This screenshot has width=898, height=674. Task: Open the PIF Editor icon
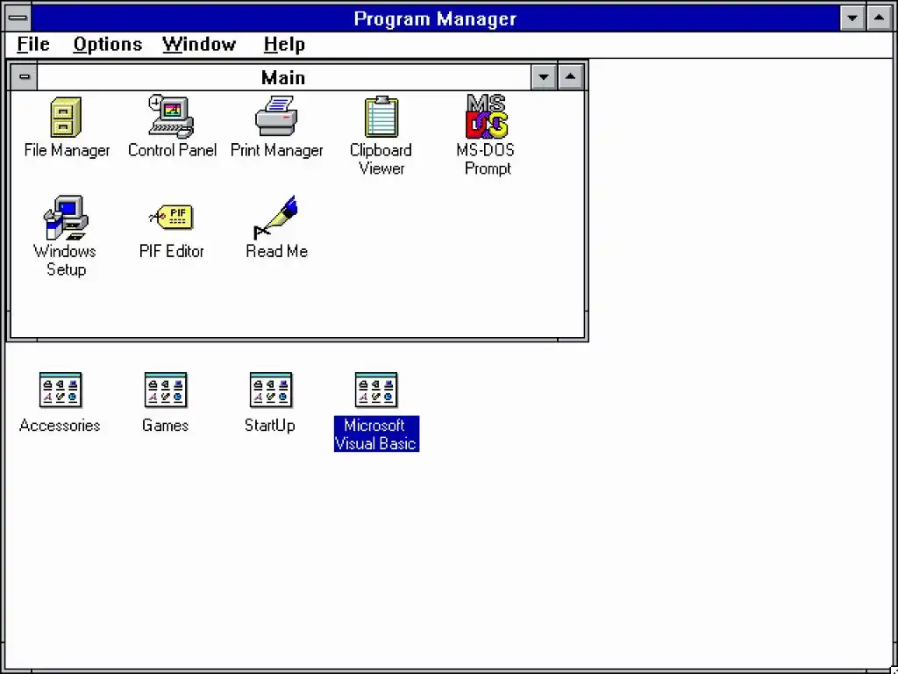pos(171,218)
